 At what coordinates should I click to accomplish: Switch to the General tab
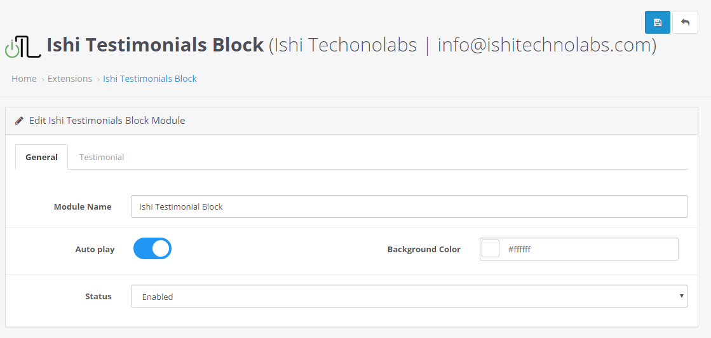(x=41, y=157)
